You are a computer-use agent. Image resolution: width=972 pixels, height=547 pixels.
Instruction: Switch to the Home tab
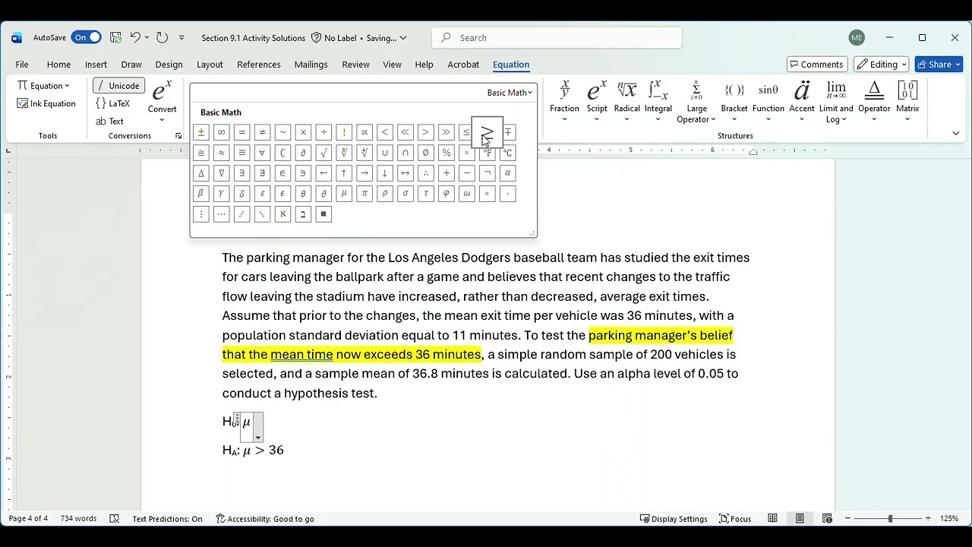[x=58, y=65]
